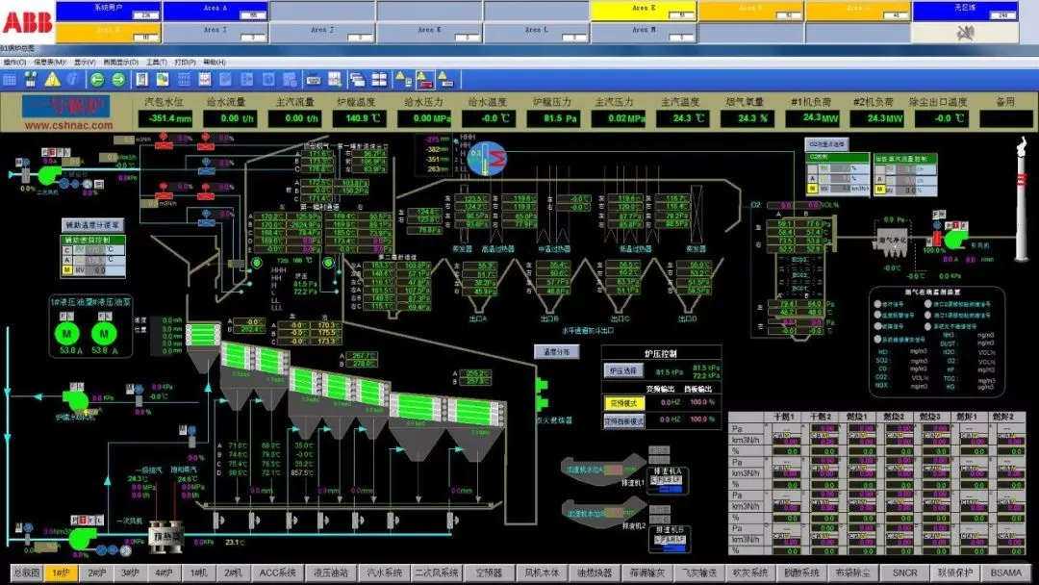Screen dimensions: 1039x585
Task: Click the first document report toolbar icon
Action: pos(141,80)
